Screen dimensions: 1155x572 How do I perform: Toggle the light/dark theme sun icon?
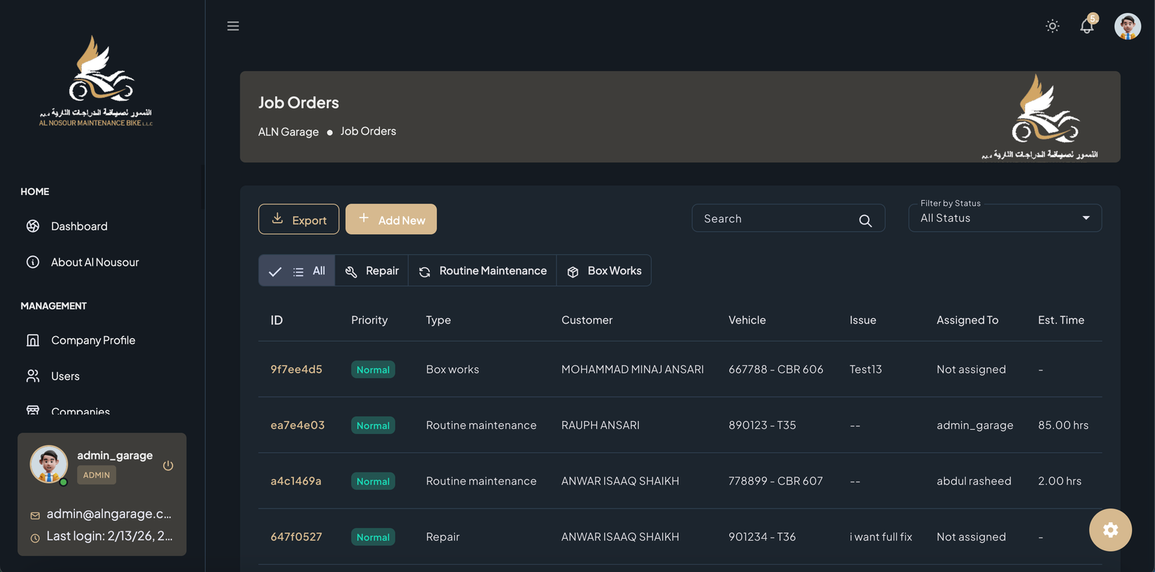pyautogui.click(x=1052, y=26)
